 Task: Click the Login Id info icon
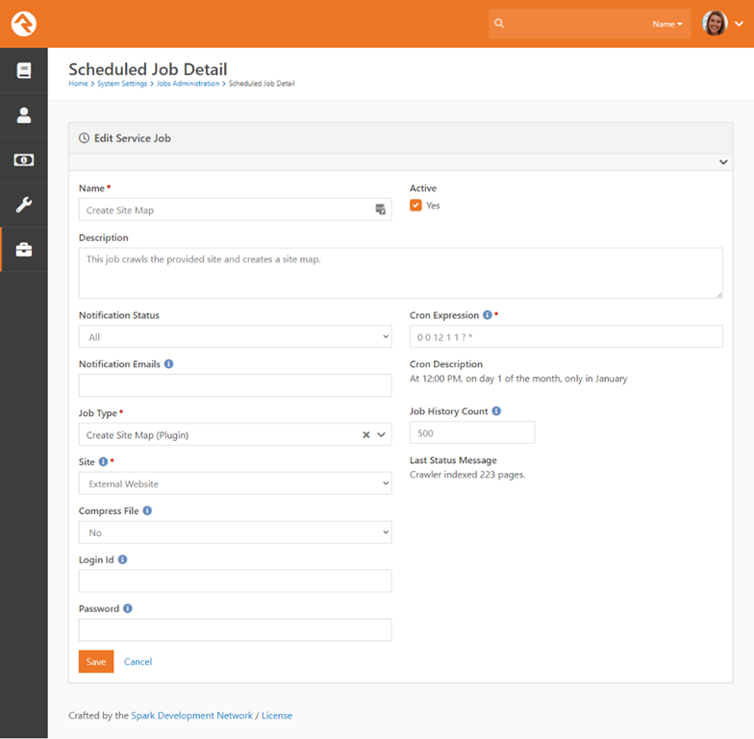[123, 559]
